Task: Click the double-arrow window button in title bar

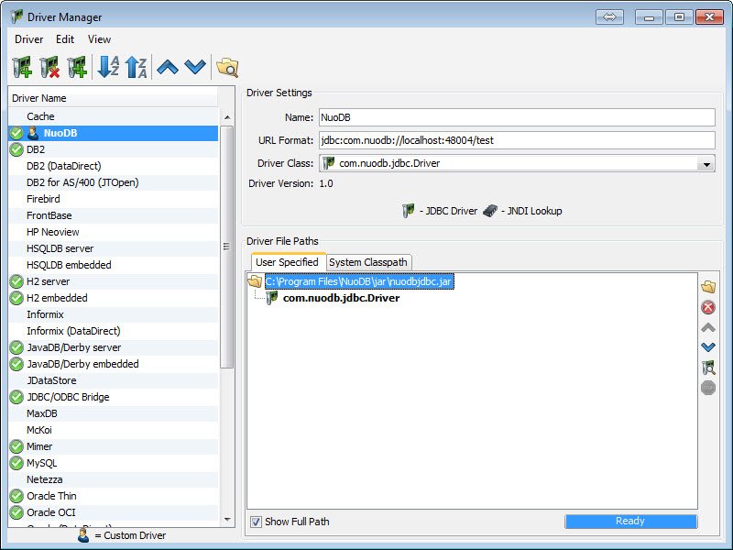Action: [x=609, y=17]
